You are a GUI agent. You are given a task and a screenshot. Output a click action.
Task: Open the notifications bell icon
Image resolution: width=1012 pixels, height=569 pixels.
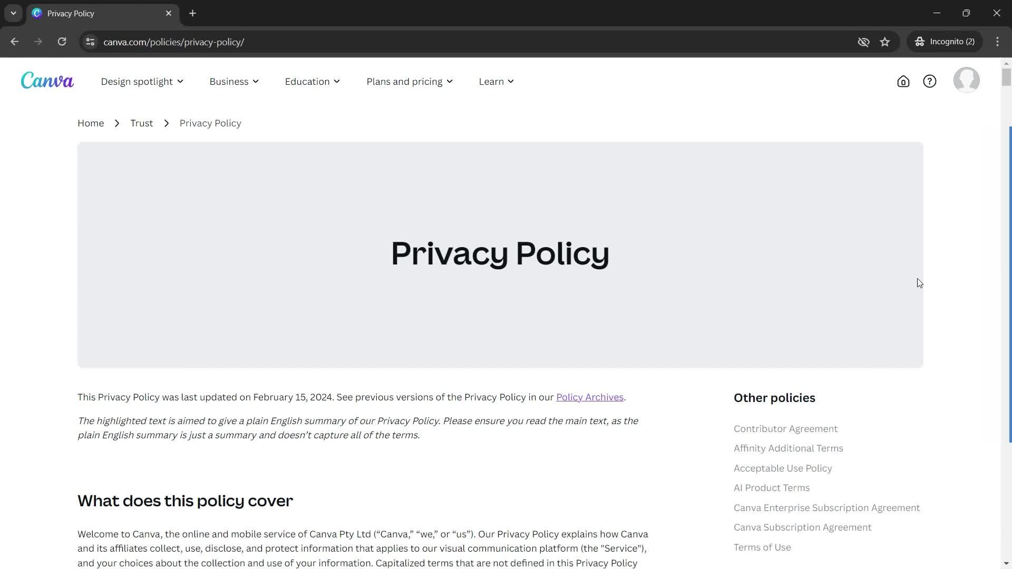pos(903,81)
